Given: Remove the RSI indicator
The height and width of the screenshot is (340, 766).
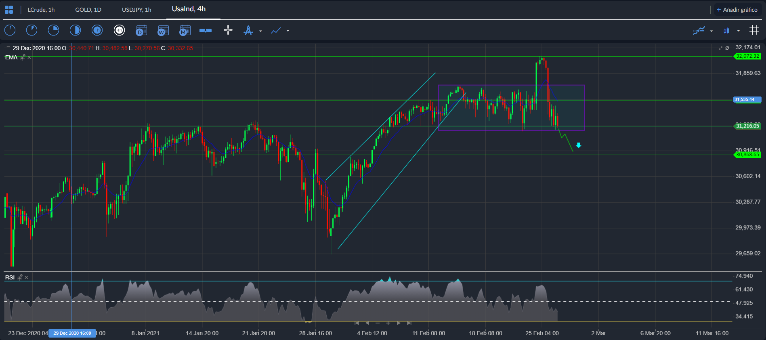Looking at the screenshot, I should point(26,277).
